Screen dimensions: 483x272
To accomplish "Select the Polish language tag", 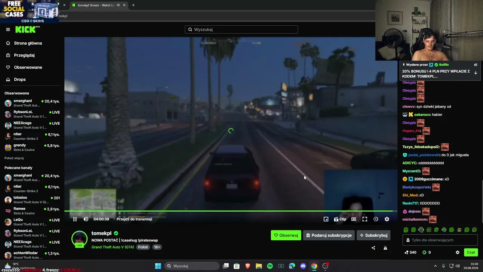I will (x=143, y=247).
